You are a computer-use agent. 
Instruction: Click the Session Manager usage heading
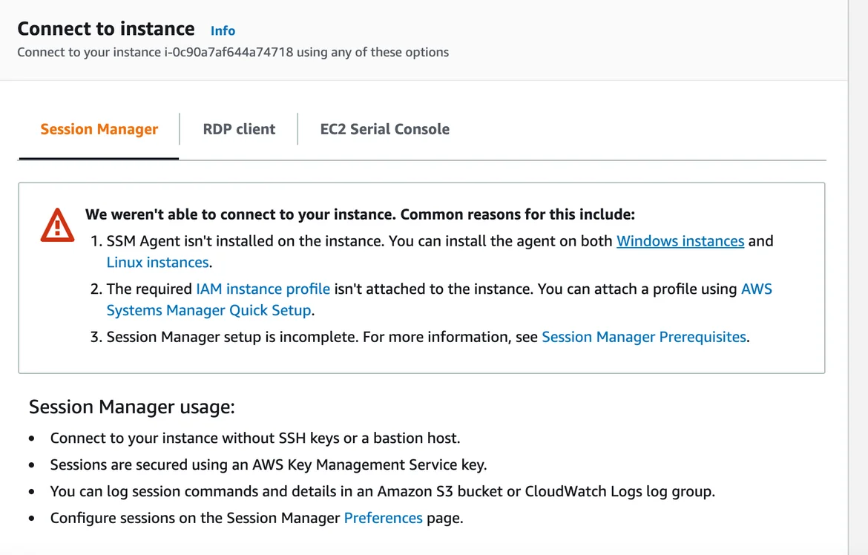pyautogui.click(x=131, y=407)
